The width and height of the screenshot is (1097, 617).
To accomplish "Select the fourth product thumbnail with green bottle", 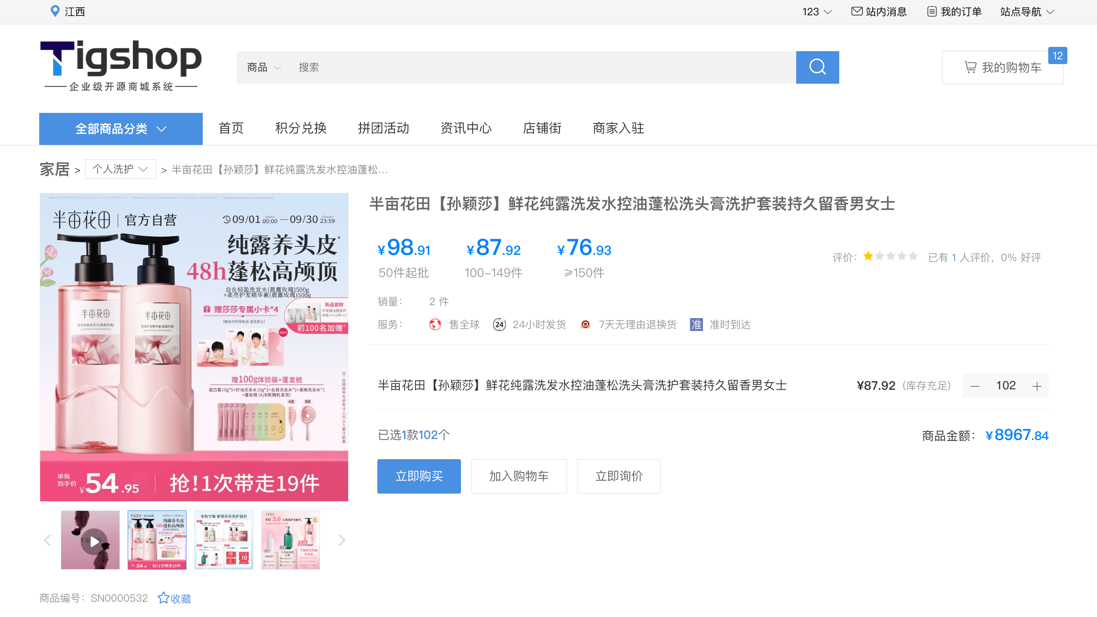I will (290, 540).
